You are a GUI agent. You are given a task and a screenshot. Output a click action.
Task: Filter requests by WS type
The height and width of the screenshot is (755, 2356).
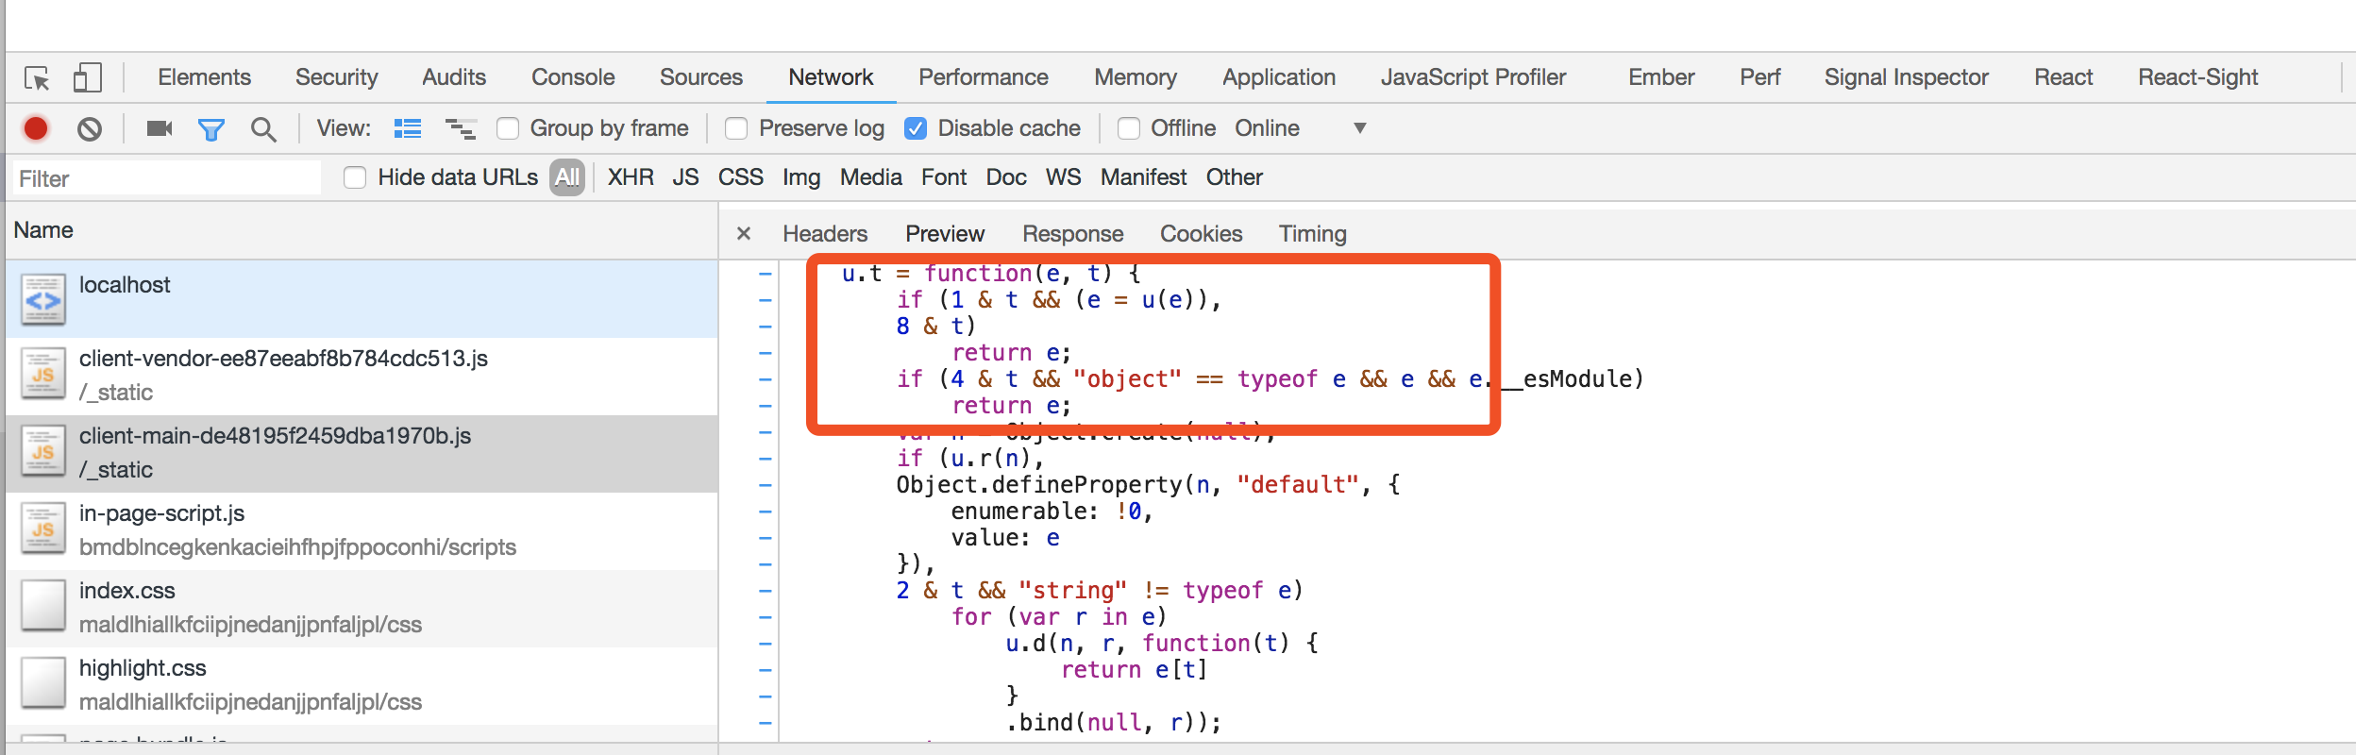tap(1064, 177)
